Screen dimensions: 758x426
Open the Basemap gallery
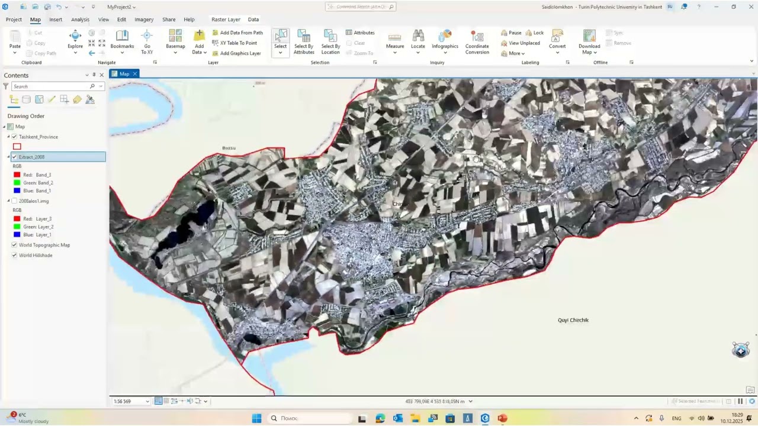tap(175, 41)
